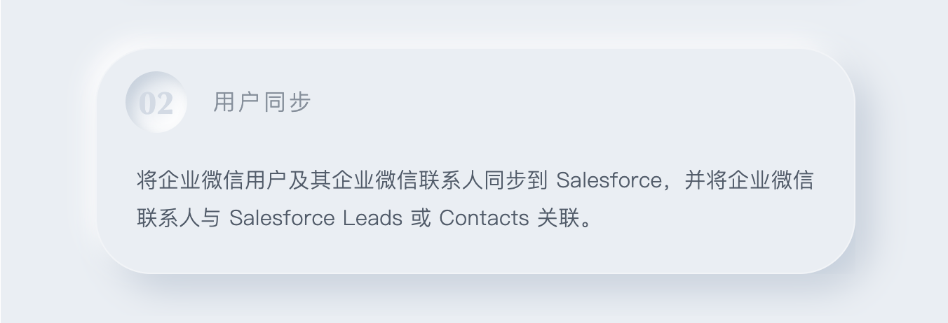Select the 用户同步 card heading

click(262, 103)
